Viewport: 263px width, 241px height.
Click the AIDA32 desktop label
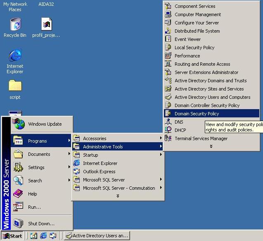46,4
